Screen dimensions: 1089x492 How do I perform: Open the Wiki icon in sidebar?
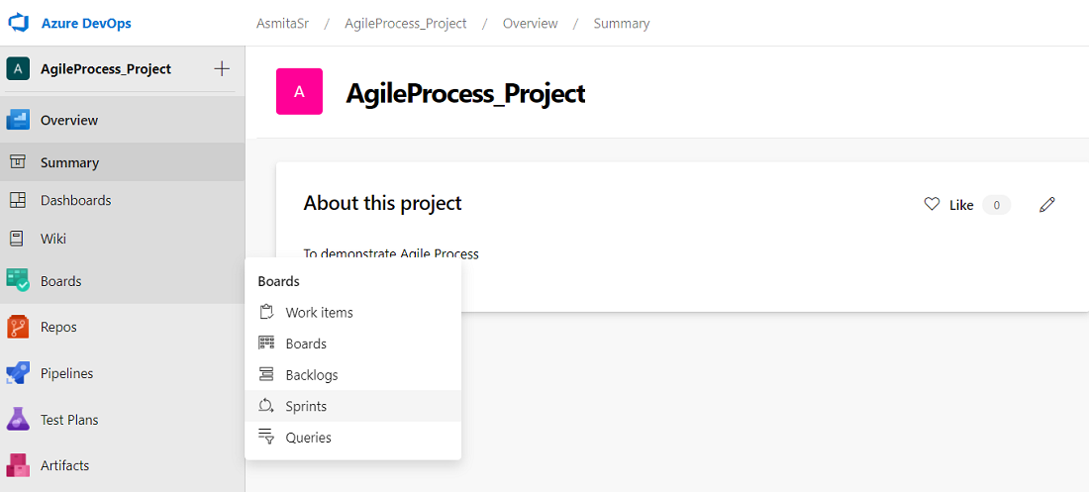[x=18, y=239]
